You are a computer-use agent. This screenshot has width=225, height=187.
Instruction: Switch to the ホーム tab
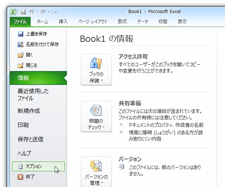coord(42,22)
